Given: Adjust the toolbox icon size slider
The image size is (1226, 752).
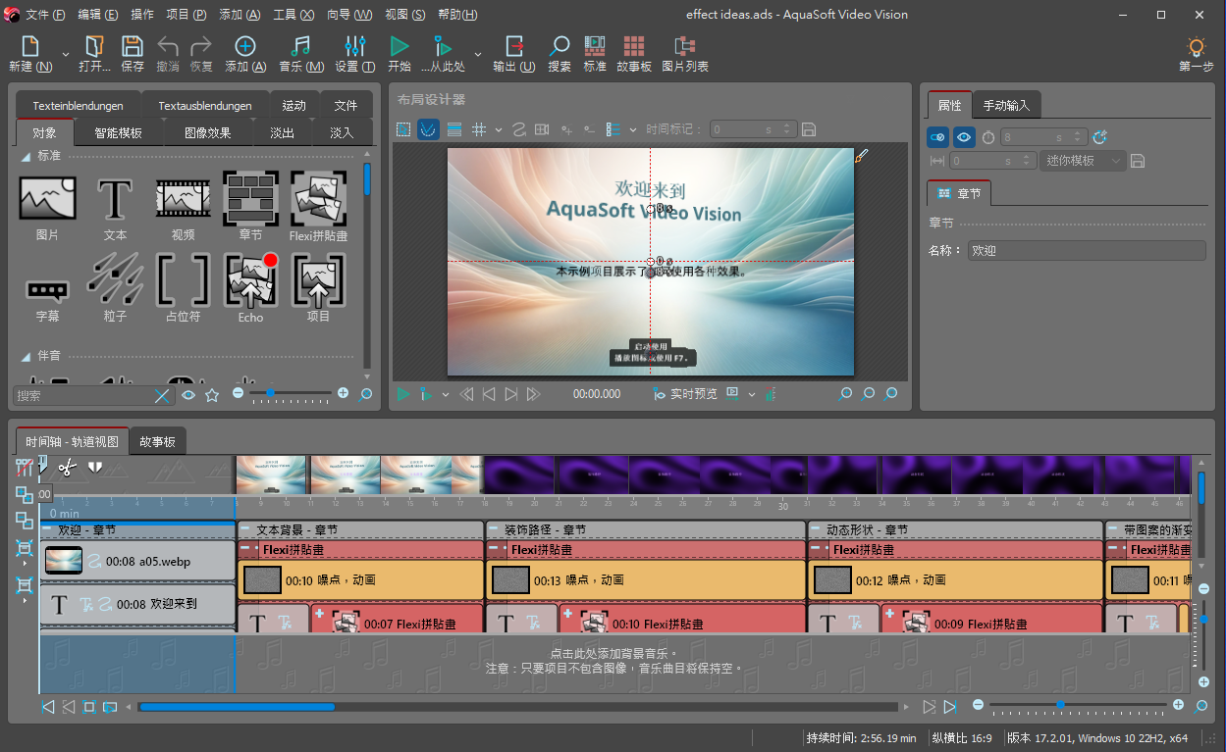Looking at the screenshot, I should tap(290, 393).
